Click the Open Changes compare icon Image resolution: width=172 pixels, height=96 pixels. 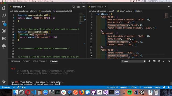(73, 7)
